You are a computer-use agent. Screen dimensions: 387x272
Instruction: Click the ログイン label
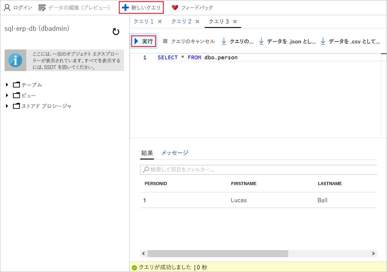coord(23,8)
